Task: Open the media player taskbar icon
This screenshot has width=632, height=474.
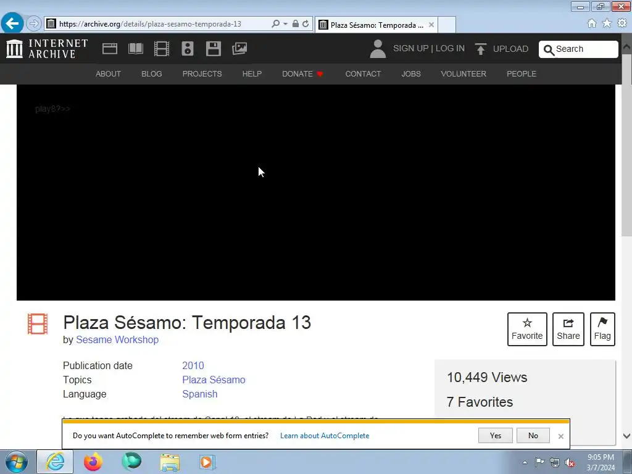Action: tap(207, 462)
